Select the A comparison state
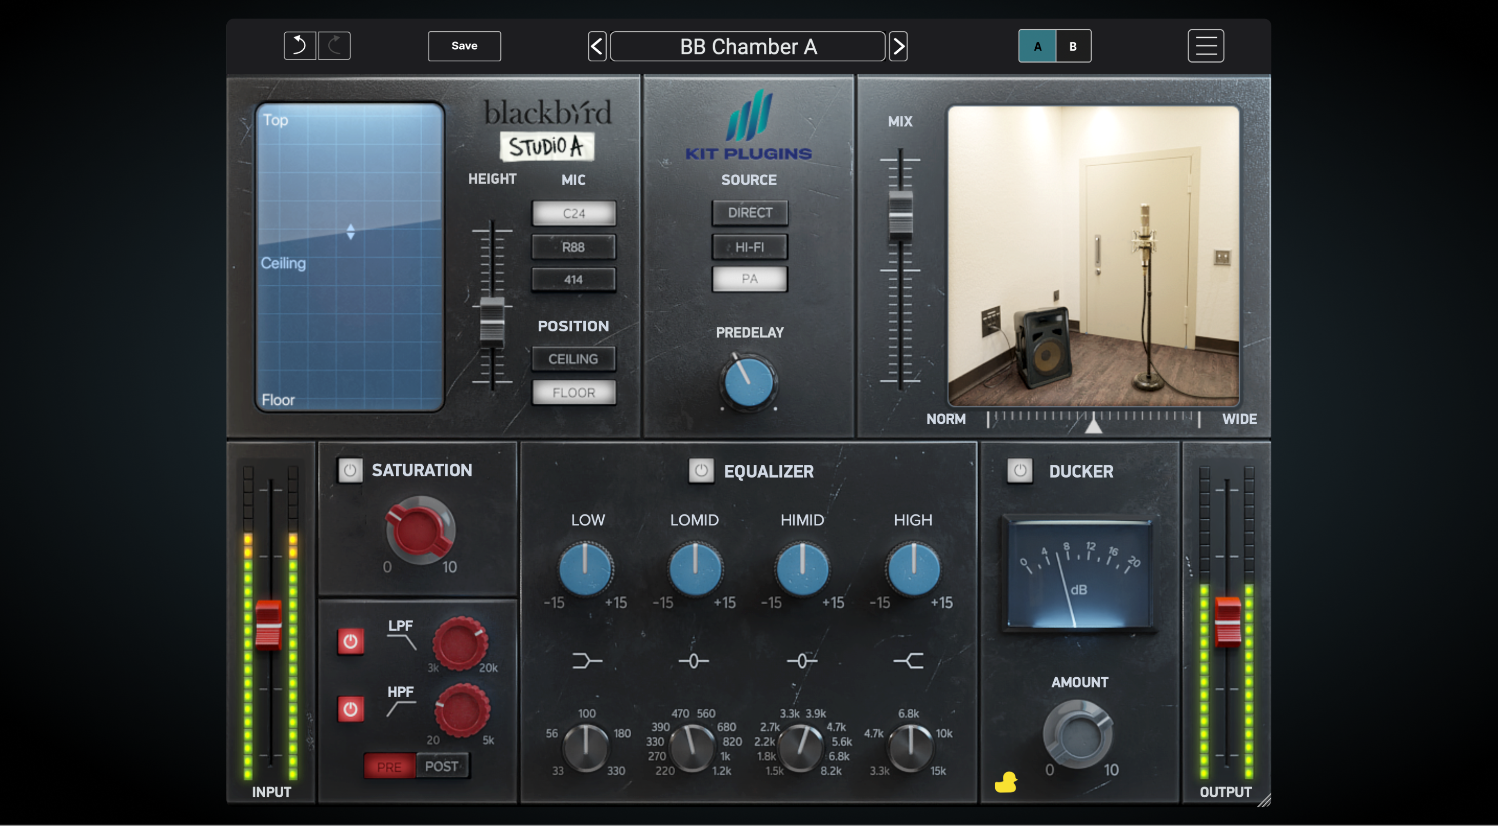The height and width of the screenshot is (826, 1498). pyautogui.click(x=1037, y=46)
